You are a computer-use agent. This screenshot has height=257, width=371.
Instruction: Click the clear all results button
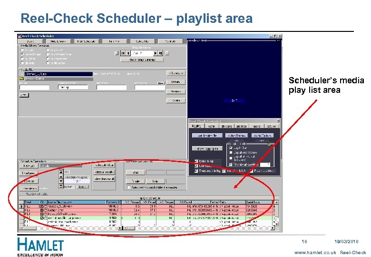[x=104, y=172]
